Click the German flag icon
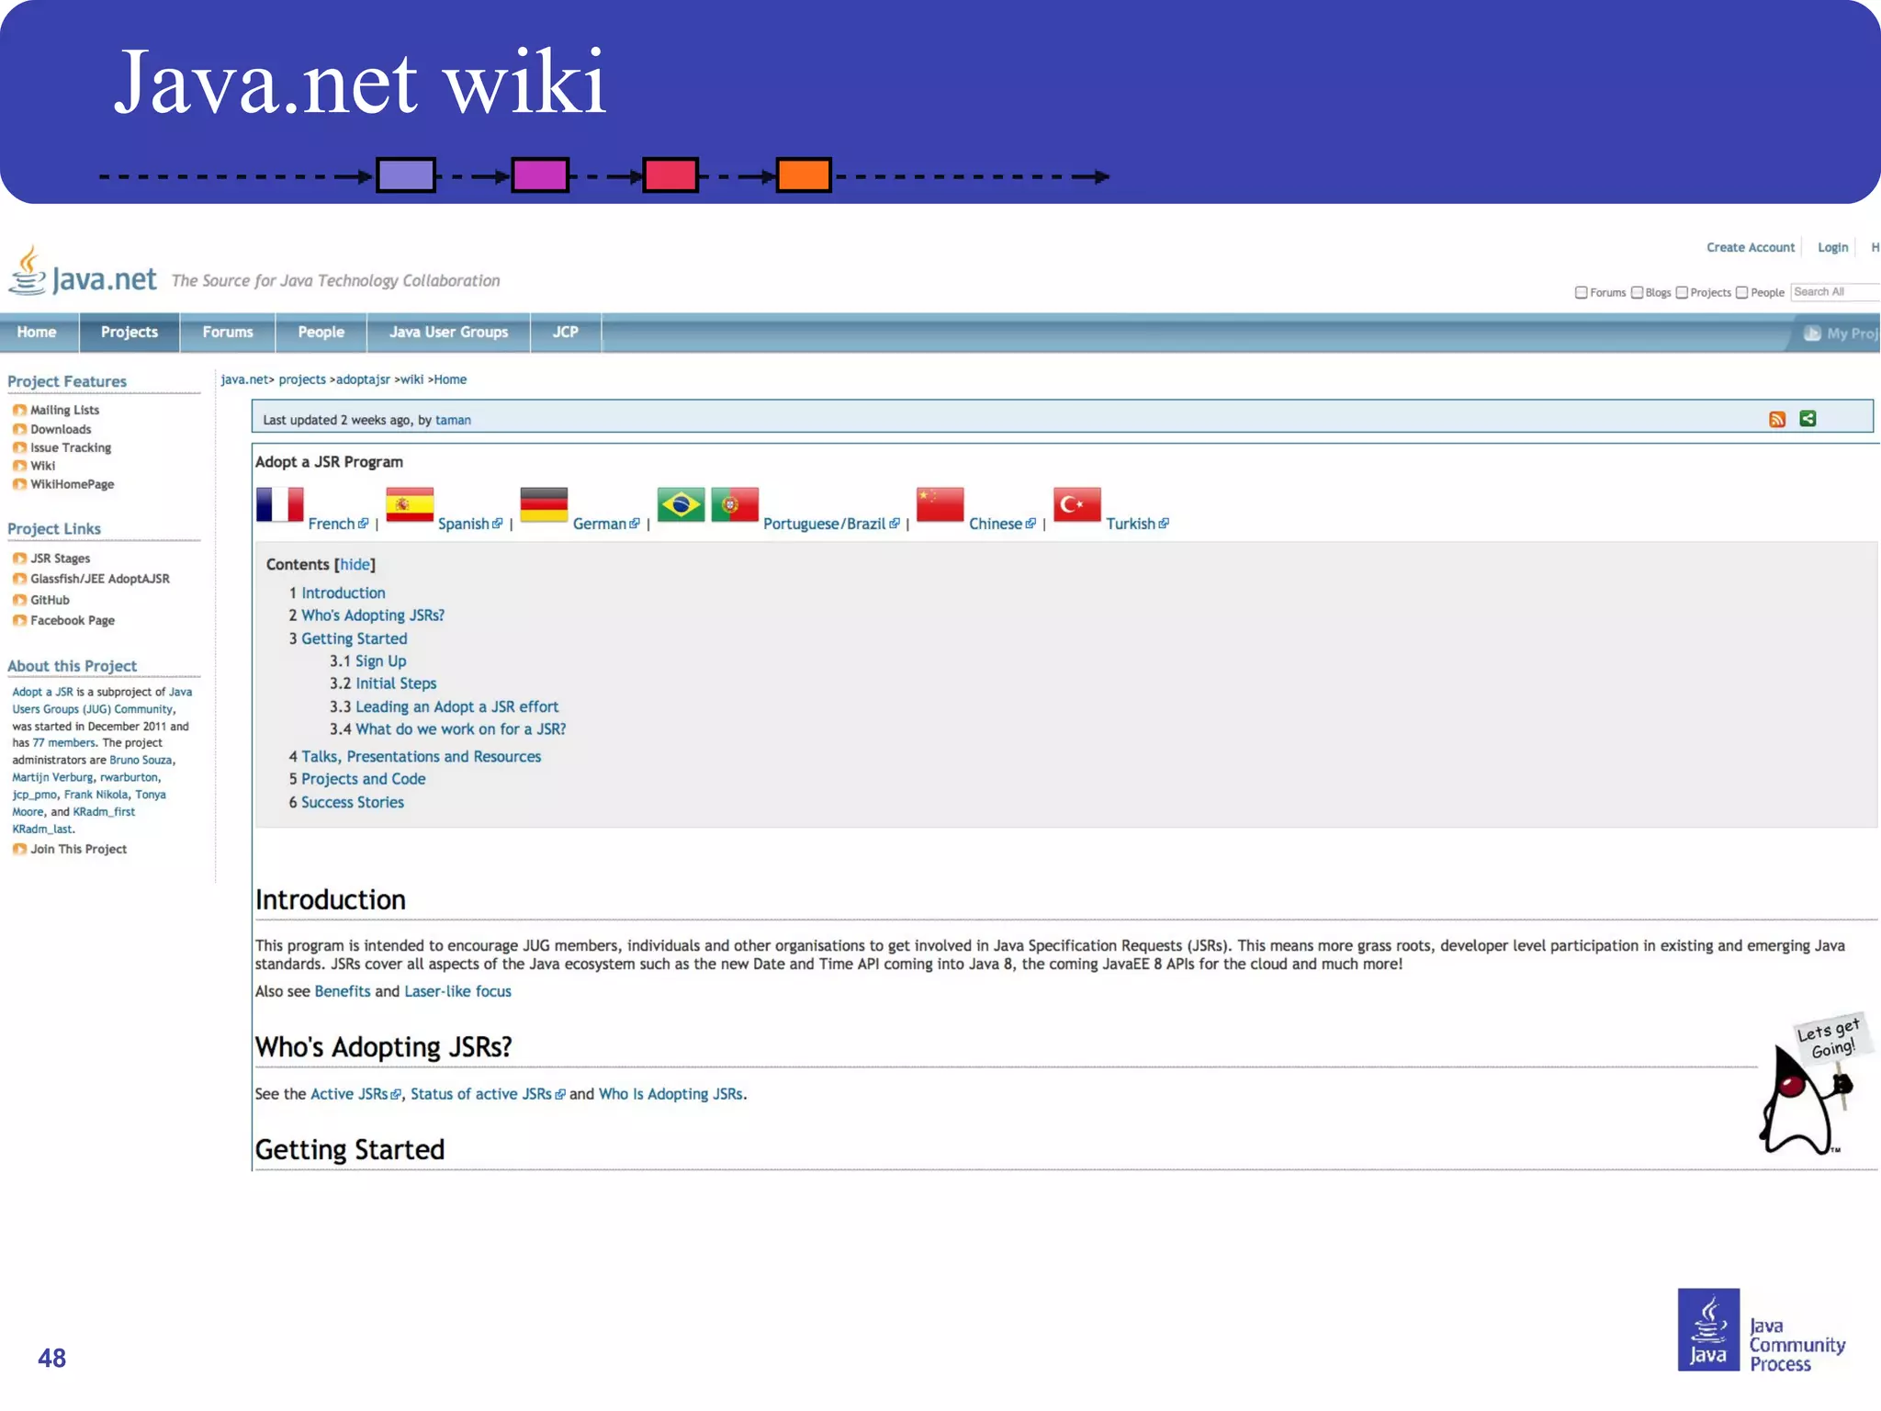This screenshot has width=1881, height=1411. 544,504
